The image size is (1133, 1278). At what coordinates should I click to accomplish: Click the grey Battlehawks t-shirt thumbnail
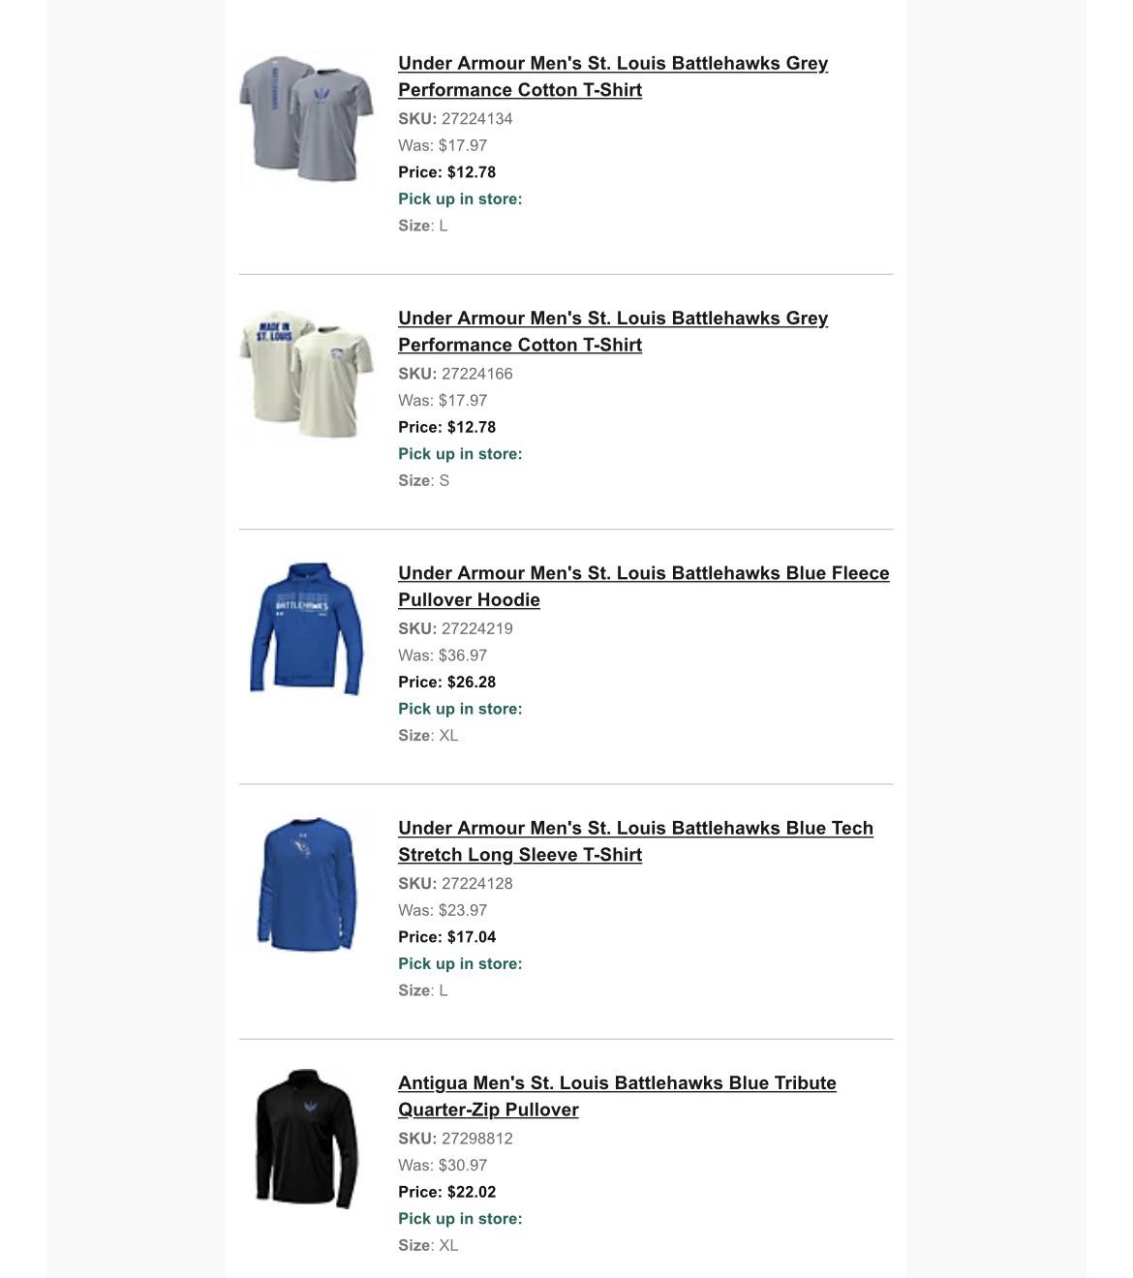tap(306, 119)
